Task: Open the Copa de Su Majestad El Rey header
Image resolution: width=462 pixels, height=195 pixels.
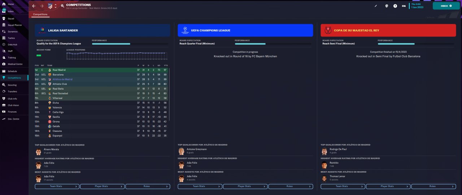Action: tap(388, 30)
